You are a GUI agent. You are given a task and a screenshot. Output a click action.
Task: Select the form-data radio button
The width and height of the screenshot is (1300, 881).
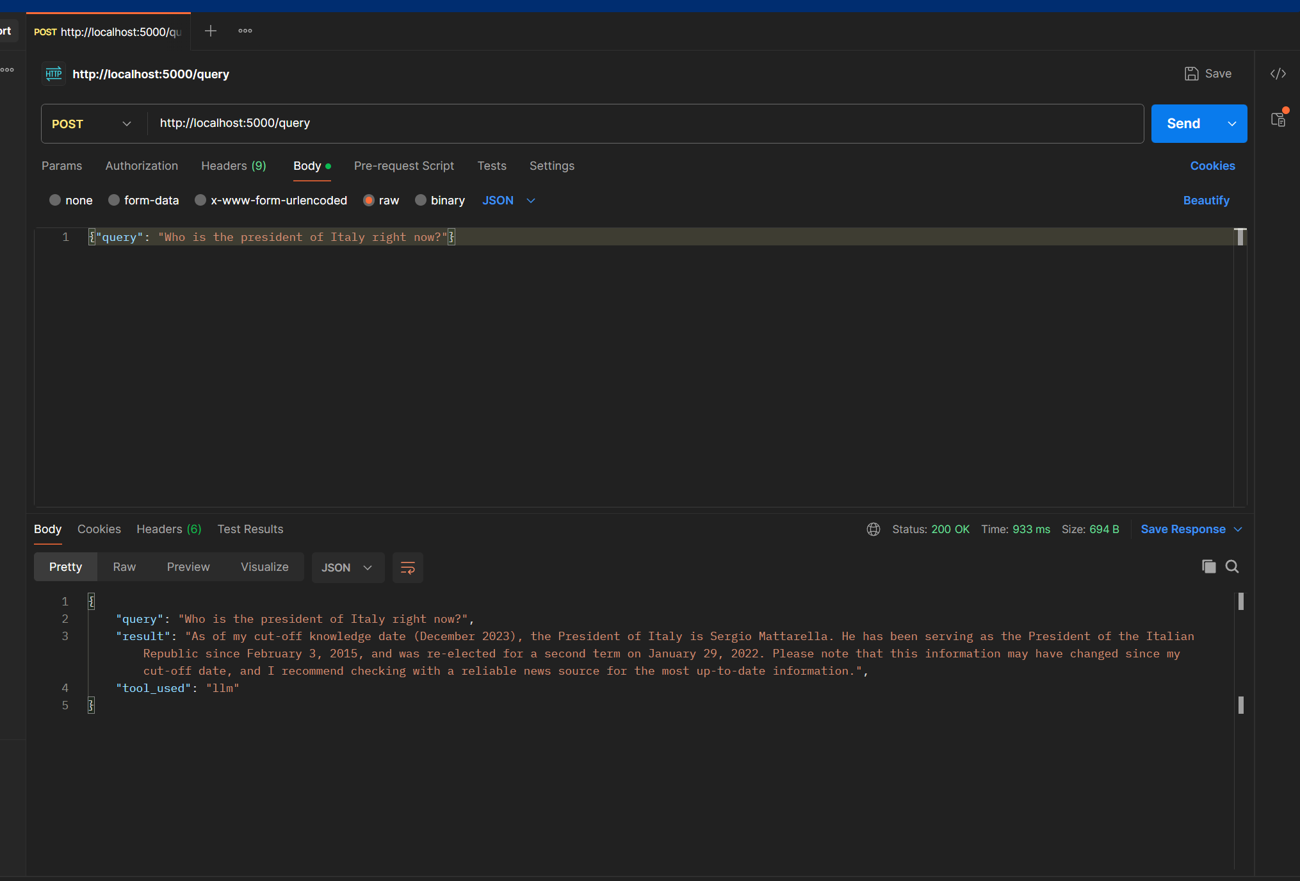point(114,201)
